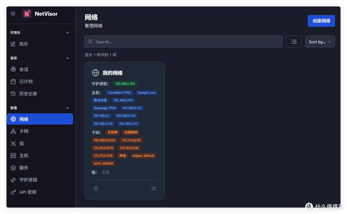Click the green 192.168.0.105 daemon tag
The height and width of the screenshot is (214, 347).
[125, 84]
